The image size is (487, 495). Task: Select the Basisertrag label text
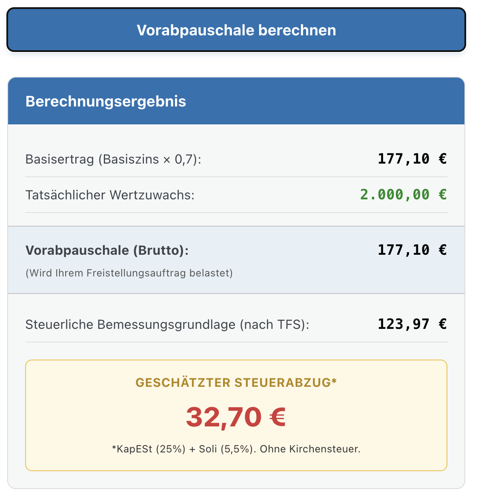pyautogui.click(x=60, y=159)
